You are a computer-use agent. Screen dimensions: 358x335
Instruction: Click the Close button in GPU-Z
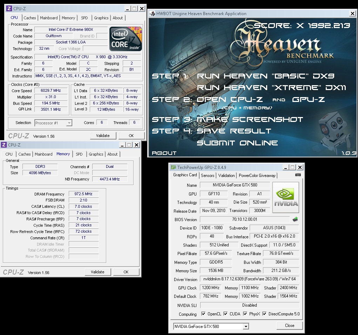click(x=290, y=326)
